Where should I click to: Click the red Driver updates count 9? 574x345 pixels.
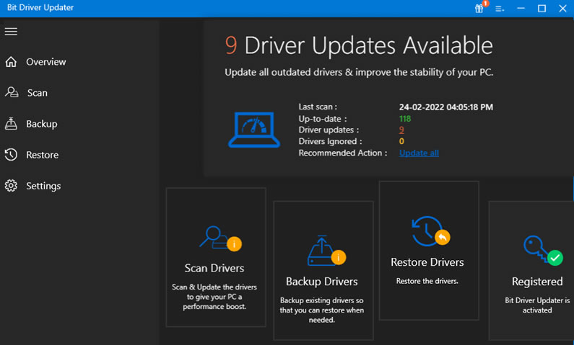click(x=401, y=130)
